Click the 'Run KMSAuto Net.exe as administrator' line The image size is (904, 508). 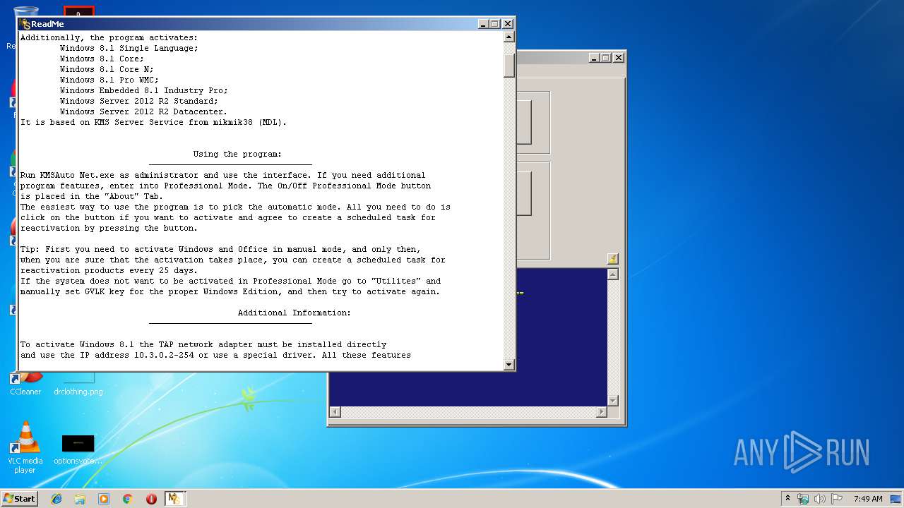pyautogui.click(x=222, y=175)
